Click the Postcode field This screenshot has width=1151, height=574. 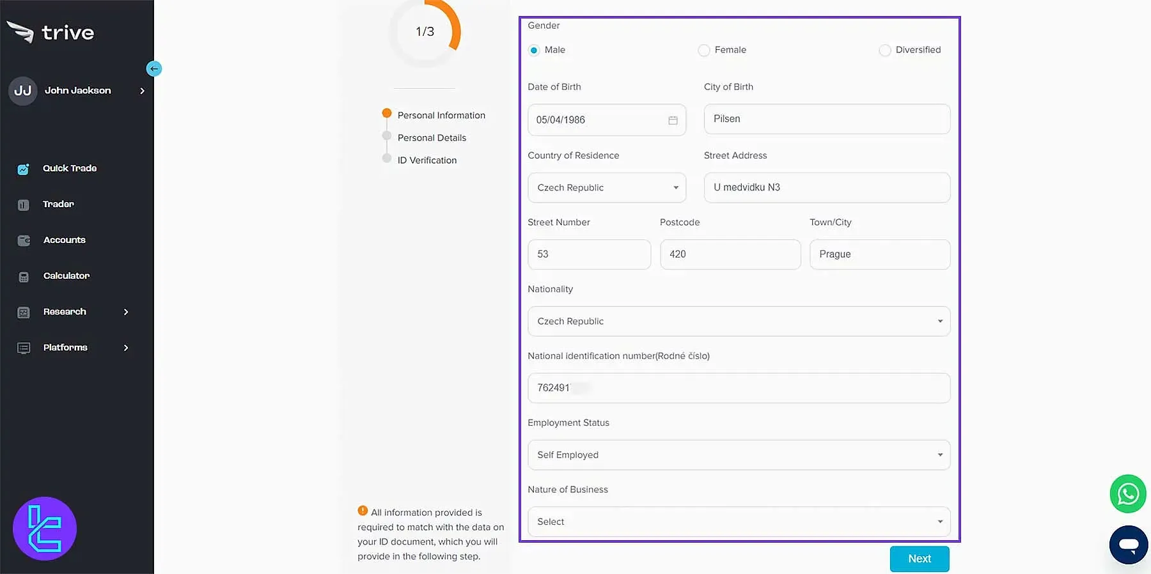coord(730,254)
